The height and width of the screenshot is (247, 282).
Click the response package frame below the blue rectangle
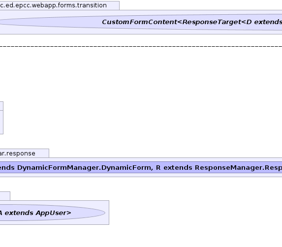coord(141,175)
